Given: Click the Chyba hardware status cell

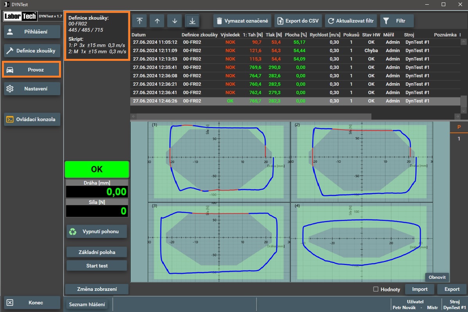Looking at the screenshot, I should [x=371, y=51].
